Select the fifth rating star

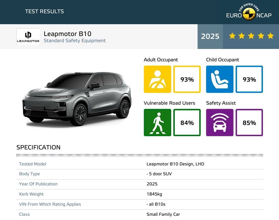[x=270, y=36]
